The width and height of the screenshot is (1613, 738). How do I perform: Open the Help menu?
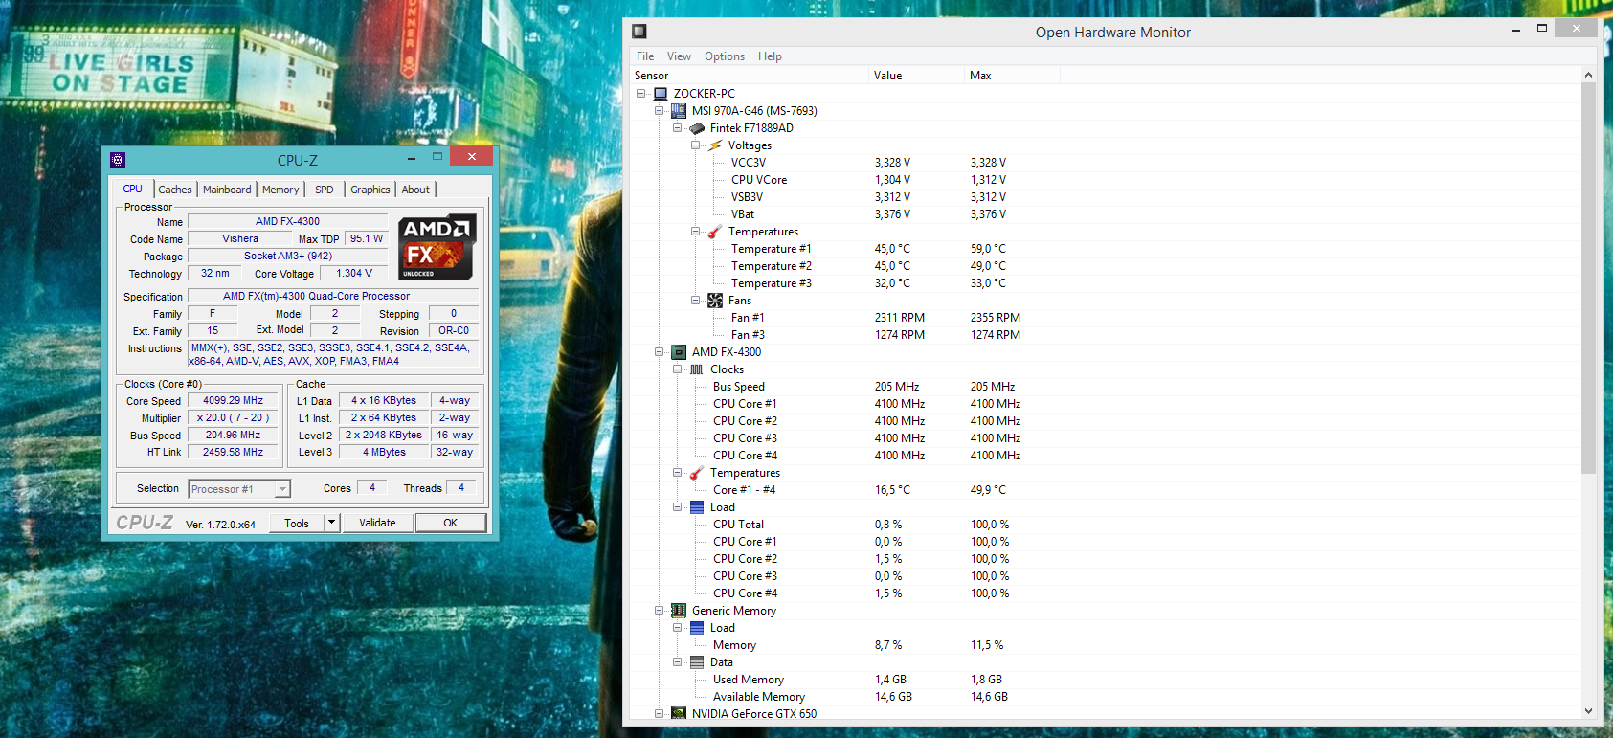click(770, 56)
